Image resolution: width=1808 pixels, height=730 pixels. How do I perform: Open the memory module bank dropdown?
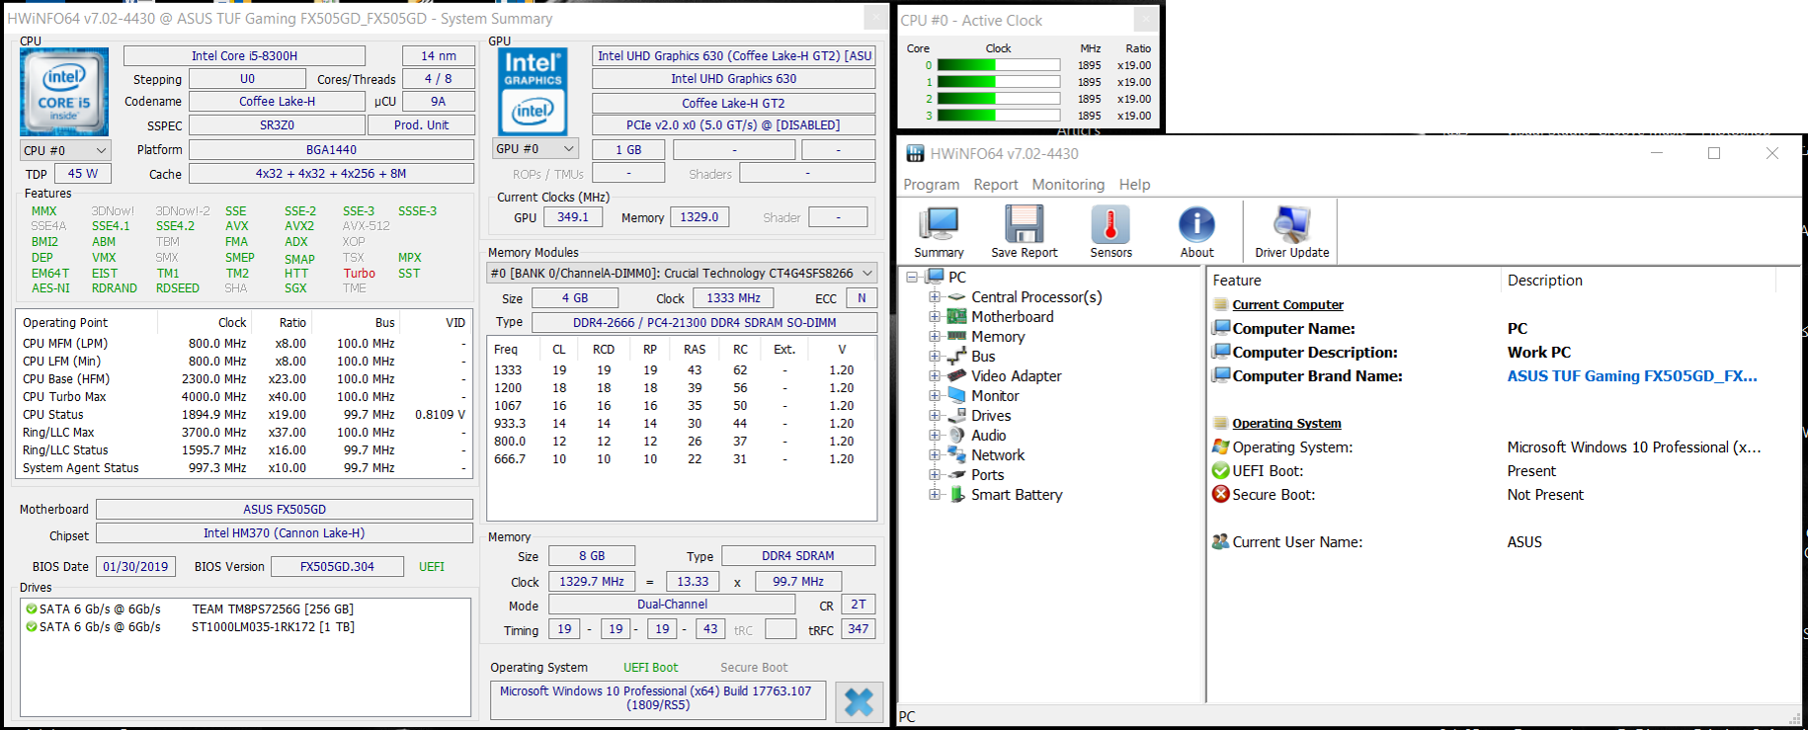(682, 274)
